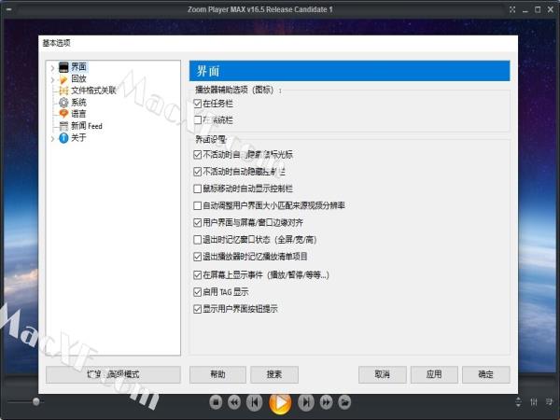
Task: Toggle 在任务栏 checkbox
Action: (198, 104)
